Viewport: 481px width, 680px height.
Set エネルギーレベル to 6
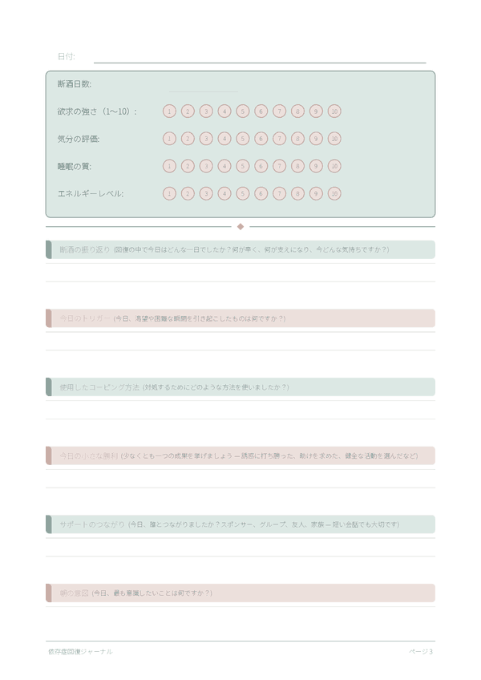point(261,193)
